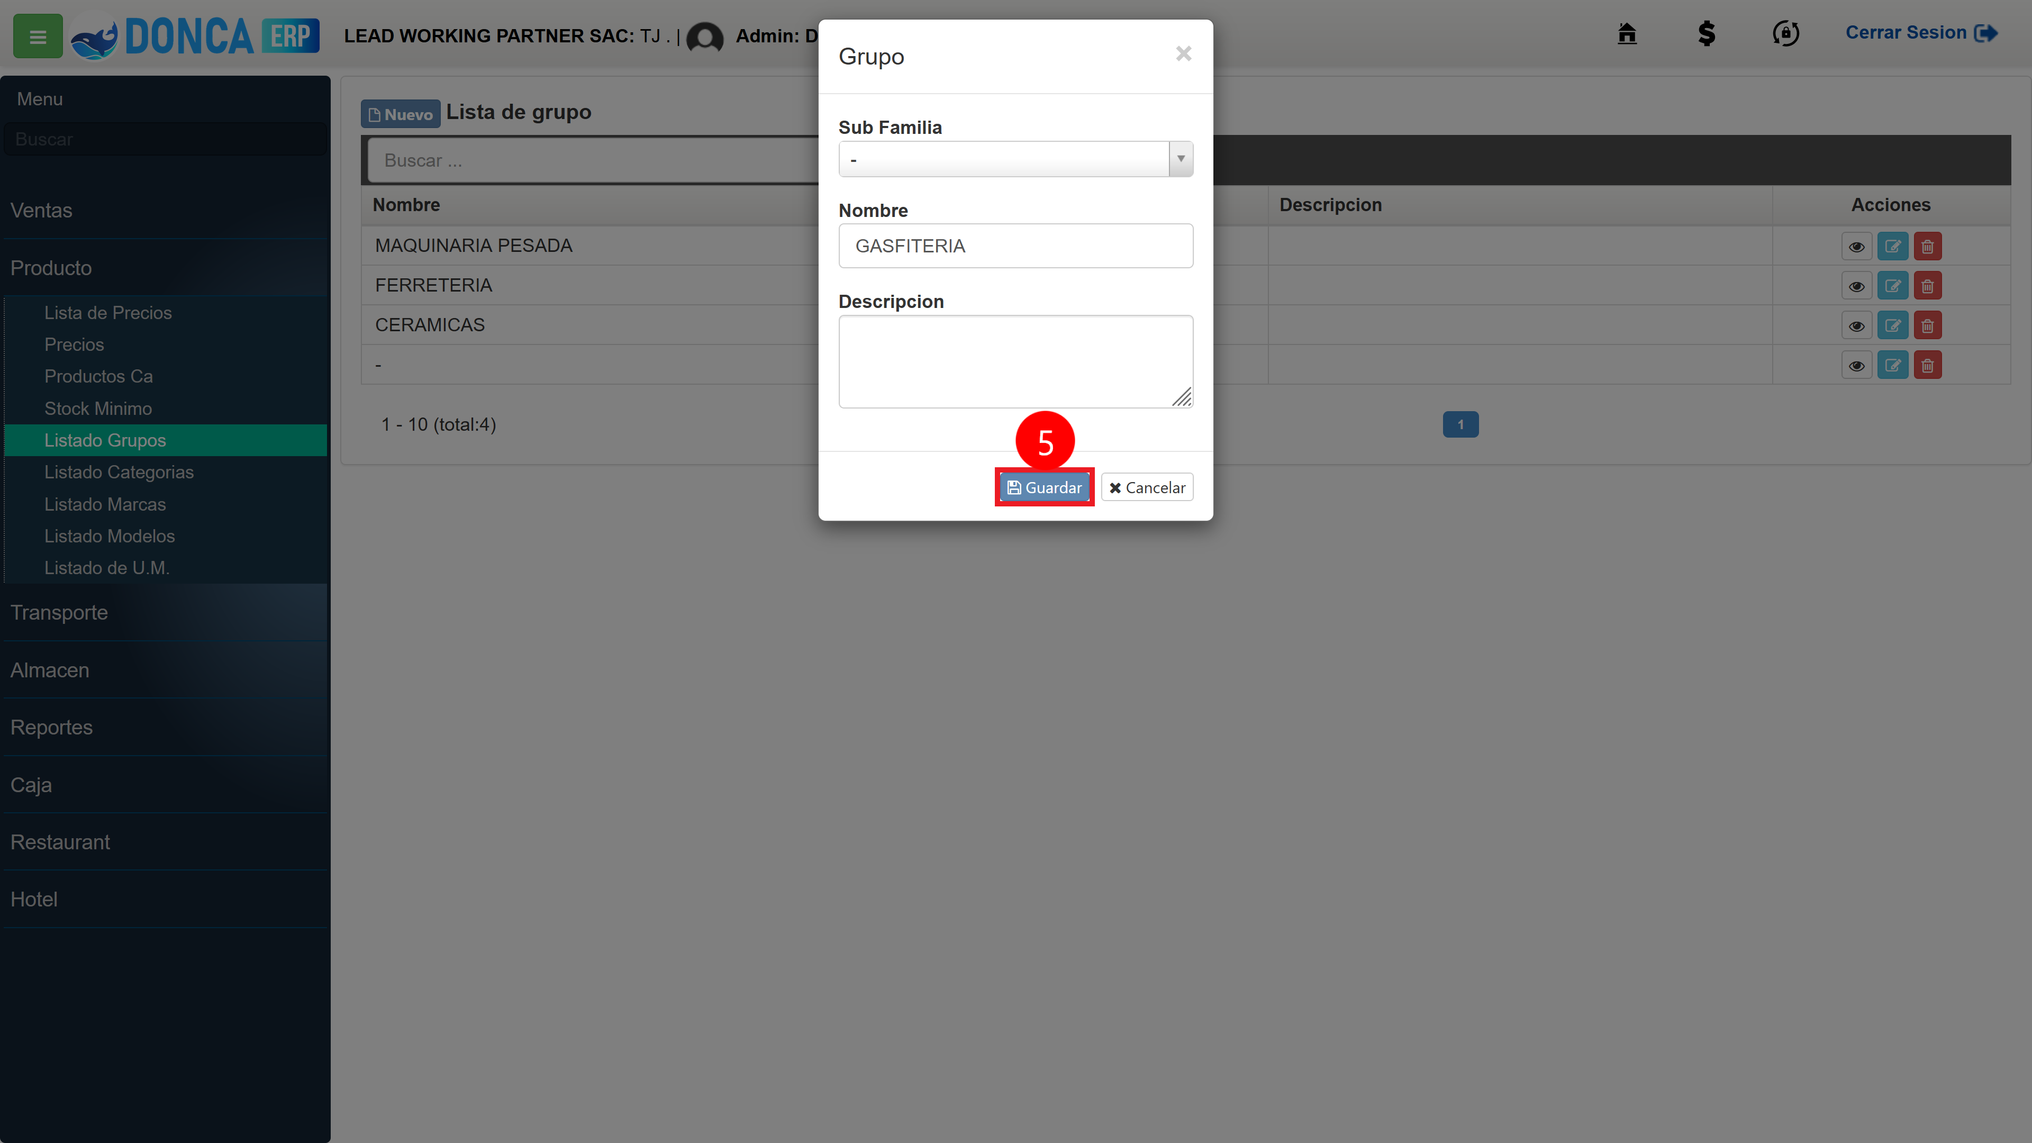Open Productos Ca menu item
This screenshot has width=2032, height=1143.
[165, 376]
